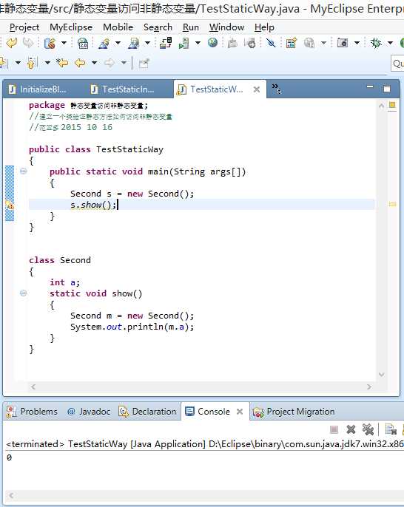
Task: Close the TestStaticW... editor tab
Action: (257, 89)
